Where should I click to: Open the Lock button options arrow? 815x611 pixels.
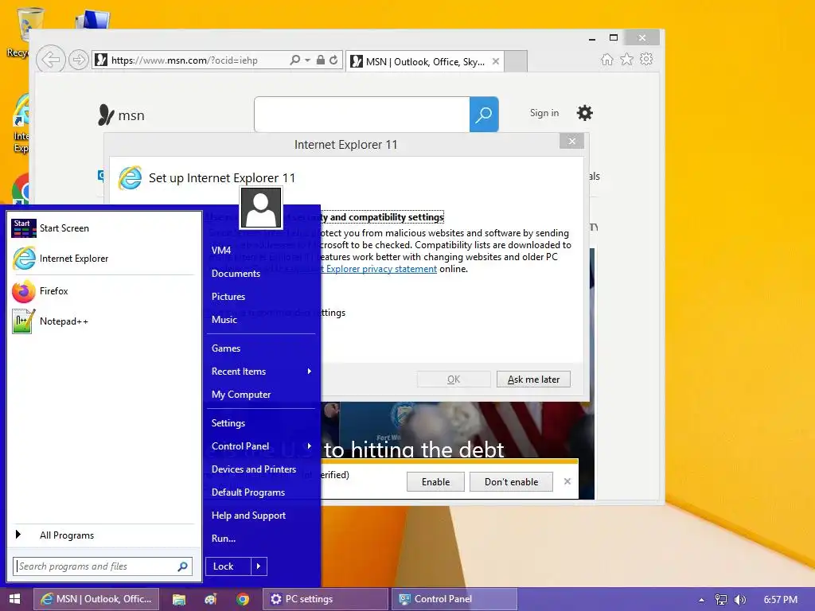tap(259, 566)
